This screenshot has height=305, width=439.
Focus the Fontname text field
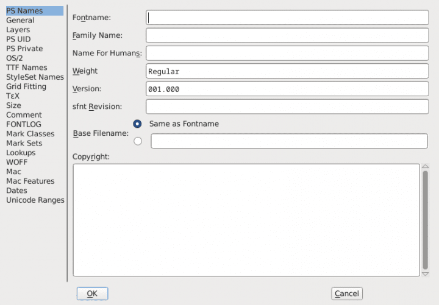pos(287,18)
